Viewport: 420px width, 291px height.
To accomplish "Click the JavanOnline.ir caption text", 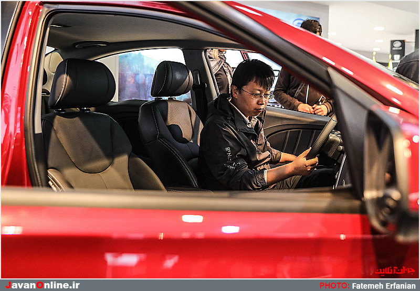I will tap(43, 285).
